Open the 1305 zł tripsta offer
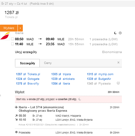Screen dimensions: 135x136 (61, 74)
